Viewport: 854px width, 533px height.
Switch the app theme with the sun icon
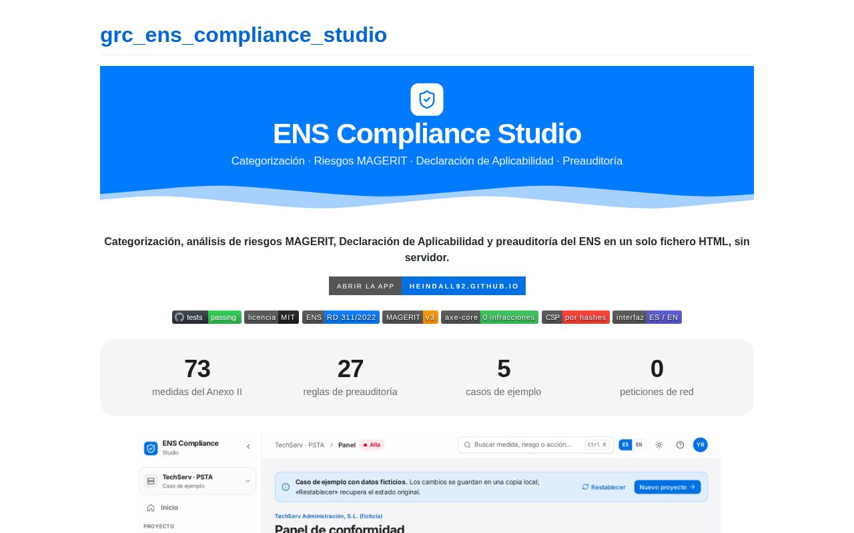point(659,444)
